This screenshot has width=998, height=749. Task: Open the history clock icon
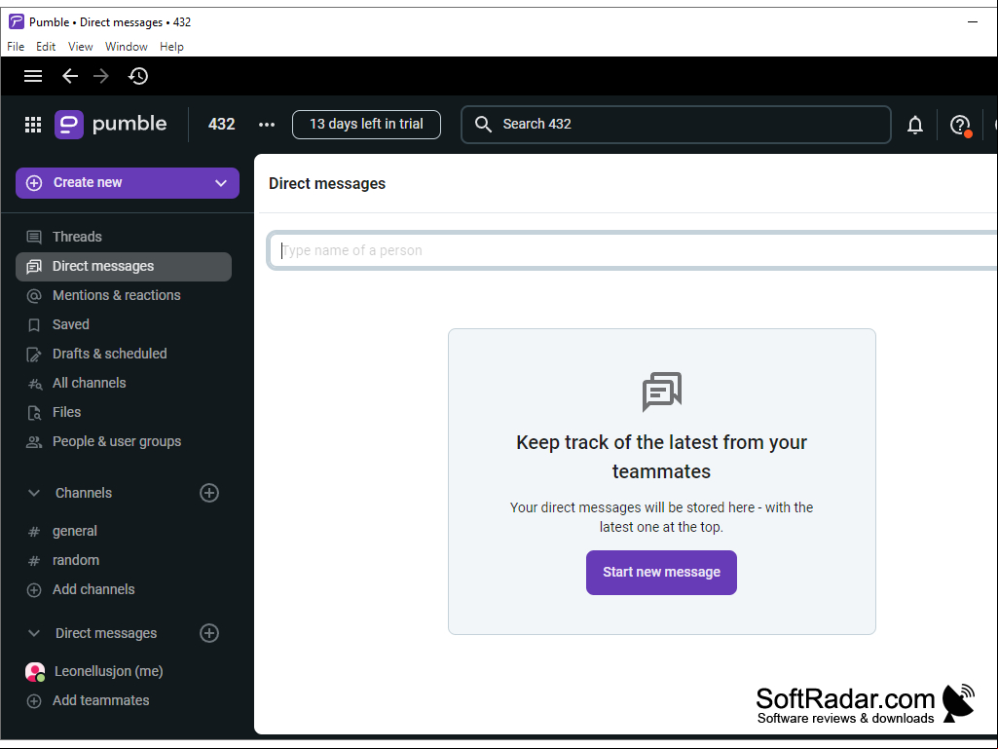point(138,76)
